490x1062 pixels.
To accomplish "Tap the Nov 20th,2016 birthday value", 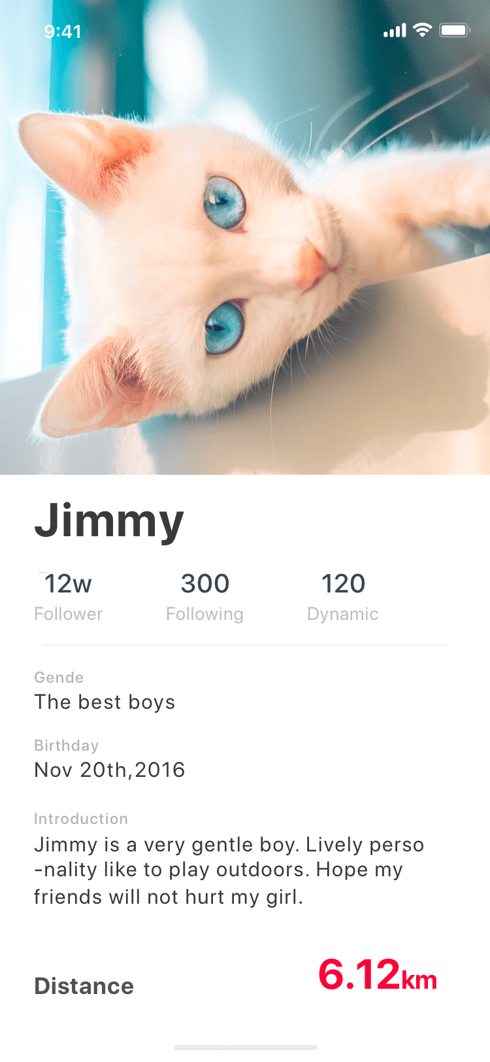I will click(x=110, y=770).
